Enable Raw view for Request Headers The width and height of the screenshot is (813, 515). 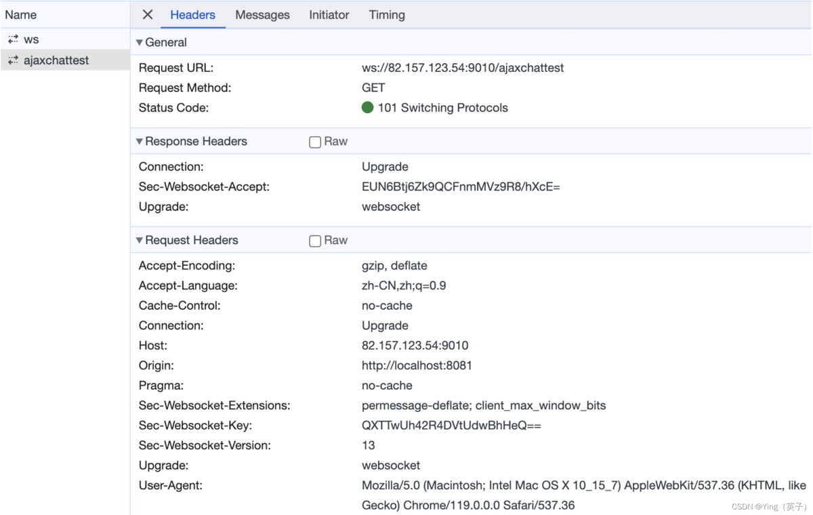(315, 241)
